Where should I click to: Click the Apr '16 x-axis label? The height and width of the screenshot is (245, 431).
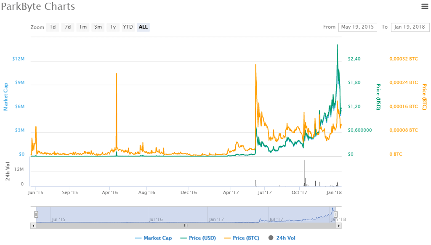[x=110, y=192]
